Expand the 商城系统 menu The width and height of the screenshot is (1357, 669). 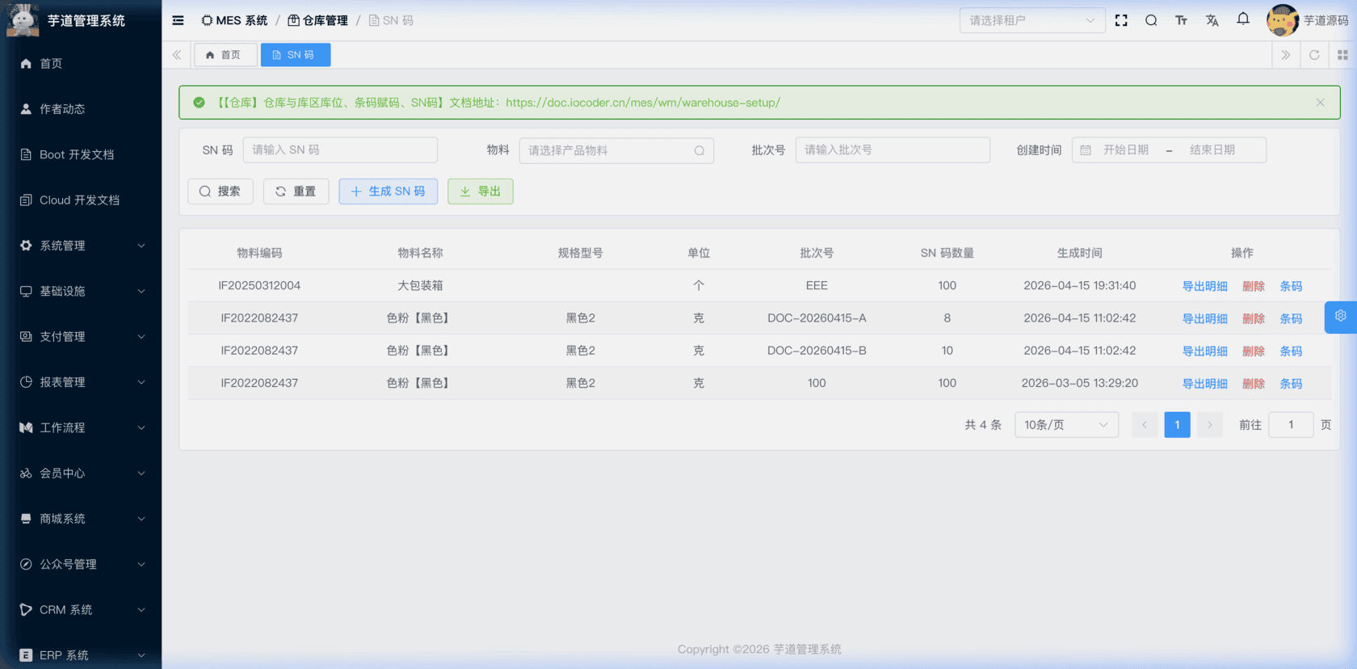click(x=81, y=519)
